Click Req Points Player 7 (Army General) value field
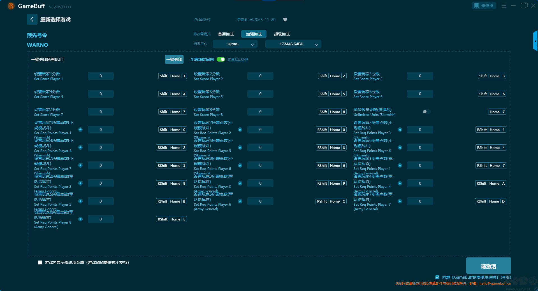Image resolution: width=538 pixels, height=291 pixels. click(420, 201)
